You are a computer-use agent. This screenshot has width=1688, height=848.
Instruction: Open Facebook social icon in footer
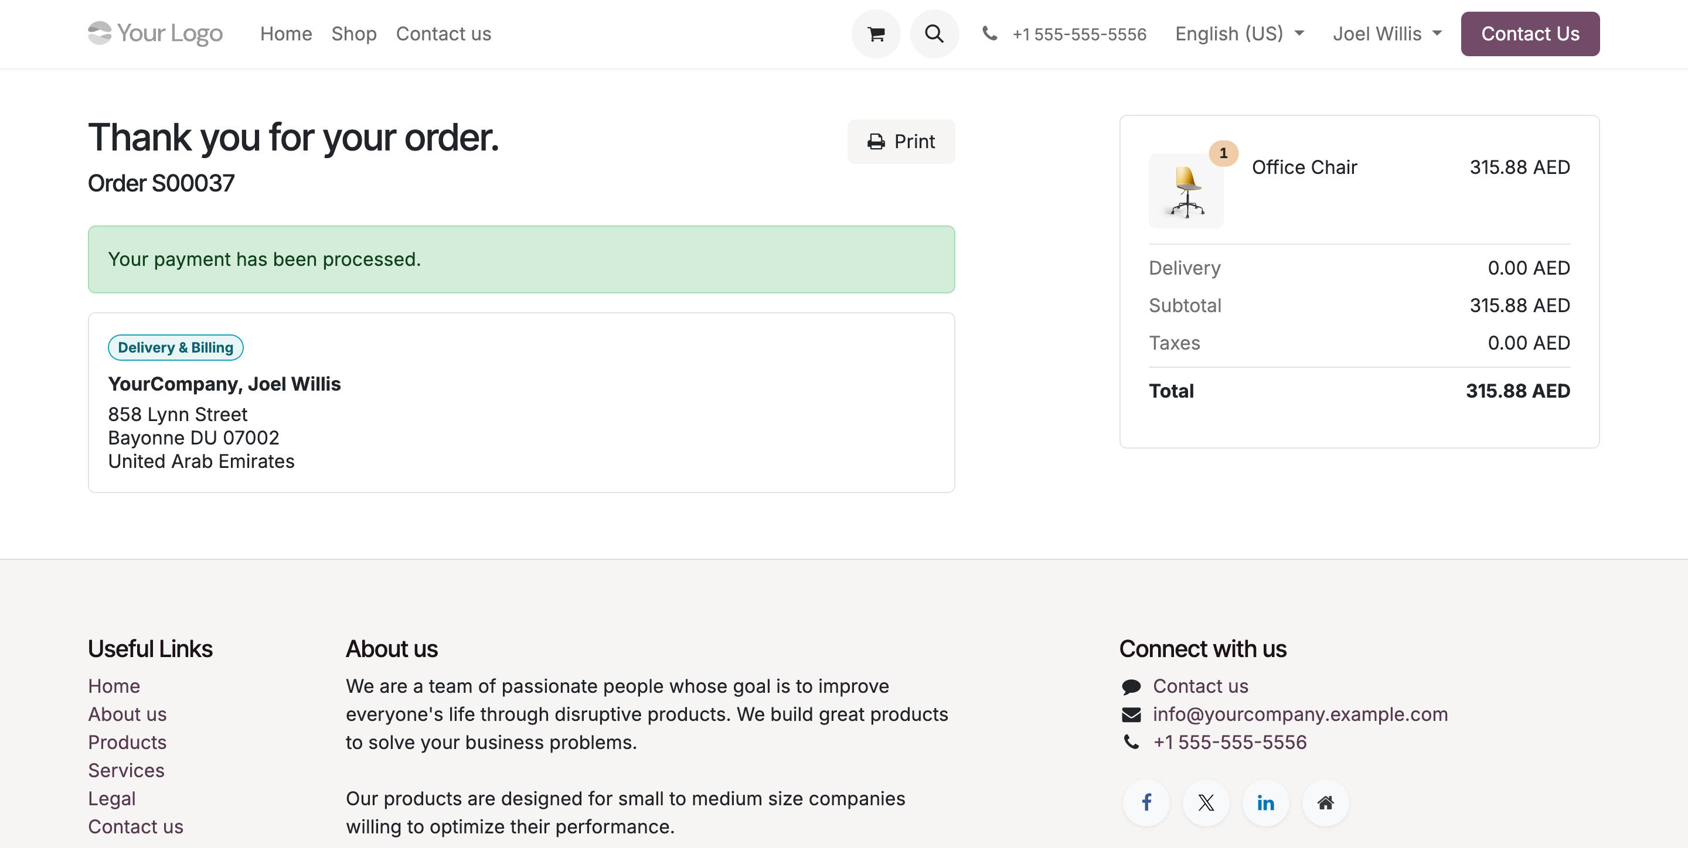(1147, 802)
